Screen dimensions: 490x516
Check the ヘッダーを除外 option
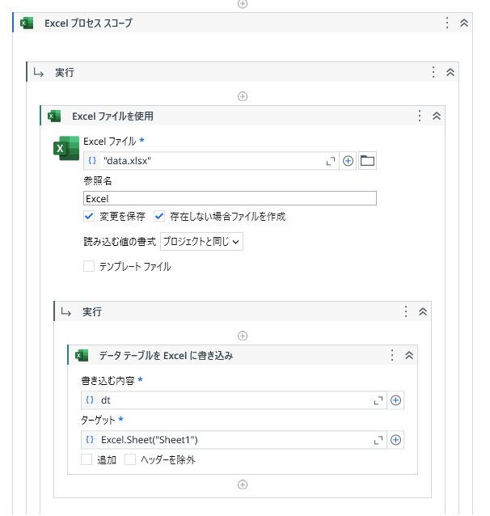pos(130,459)
